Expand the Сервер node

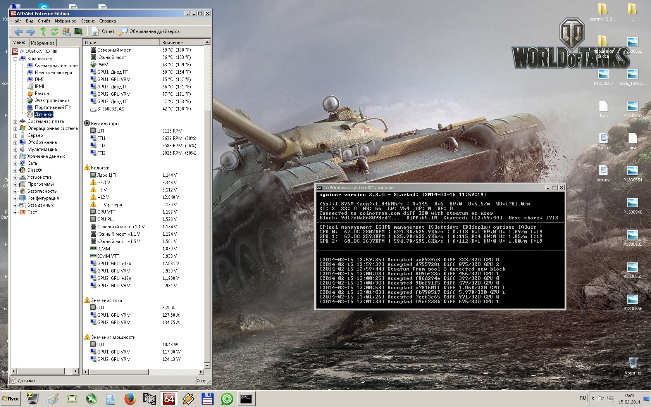pyautogui.click(x=15, y=136)
